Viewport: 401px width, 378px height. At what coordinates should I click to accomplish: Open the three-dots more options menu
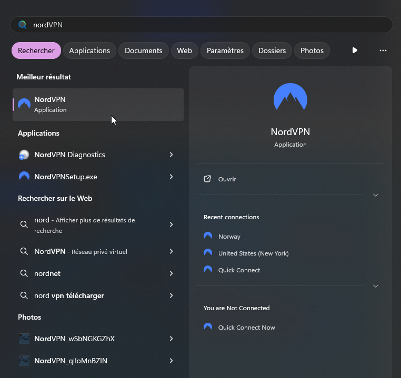(x=383, y=50)
